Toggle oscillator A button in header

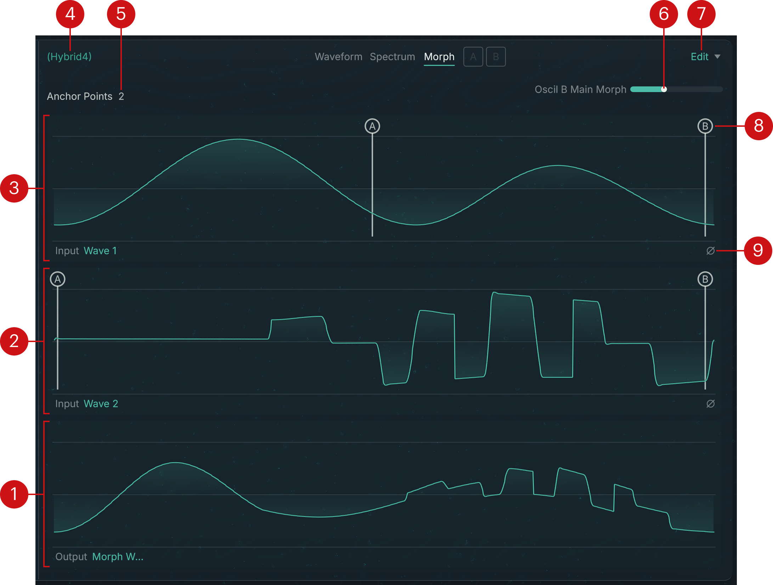(473, 57)
